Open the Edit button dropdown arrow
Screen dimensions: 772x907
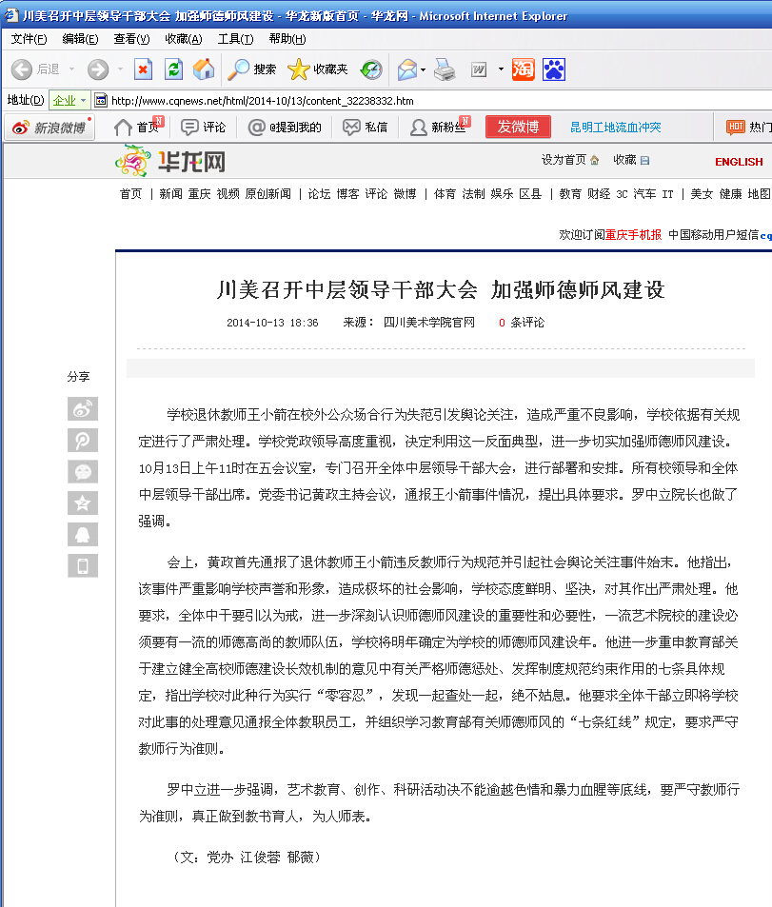[x=501, y=69]
